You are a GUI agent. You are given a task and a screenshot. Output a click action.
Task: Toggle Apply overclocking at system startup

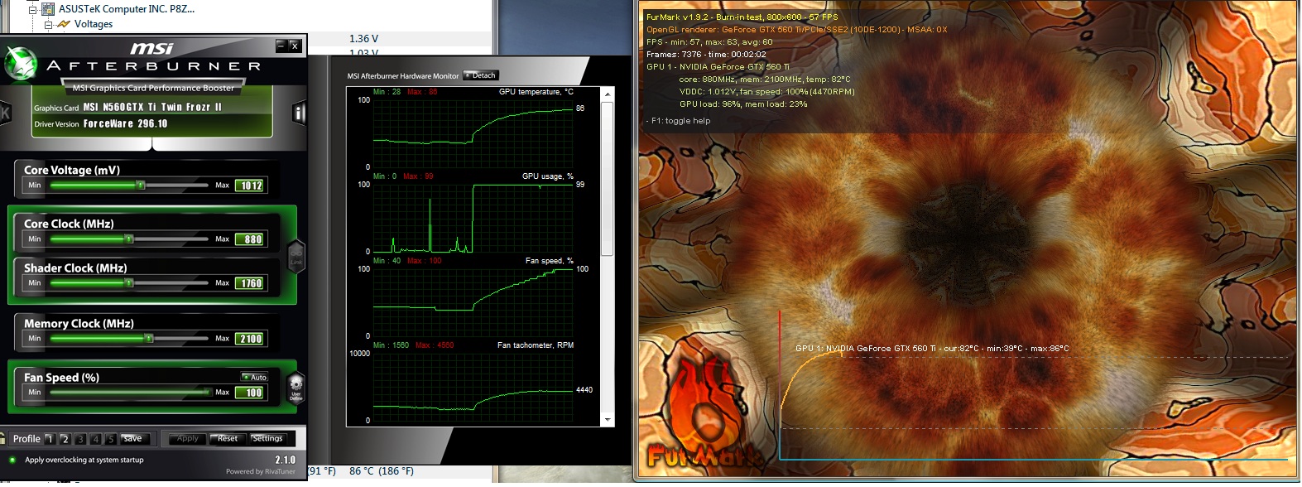pyautogui.click(x=12, y=460)
